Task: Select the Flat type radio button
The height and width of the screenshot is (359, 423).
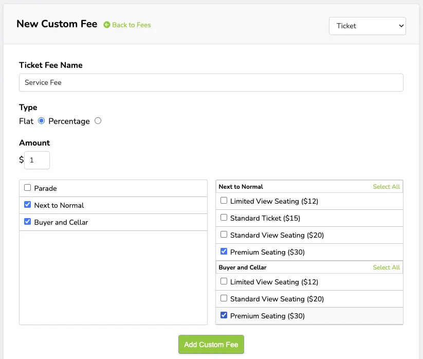Action: click(41, 121)
